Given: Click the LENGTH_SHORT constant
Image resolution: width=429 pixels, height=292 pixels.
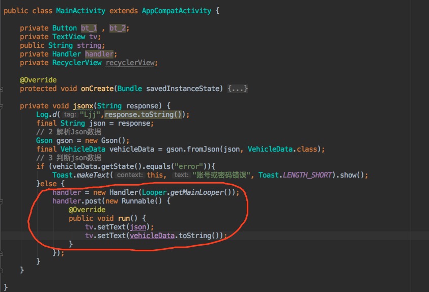Looking at the screenshot, I should click(307, 175).
